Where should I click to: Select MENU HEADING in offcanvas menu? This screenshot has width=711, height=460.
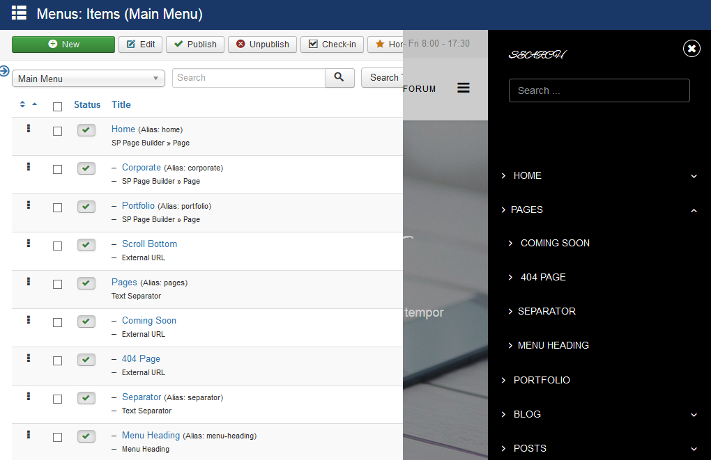(x=553, y=345)
